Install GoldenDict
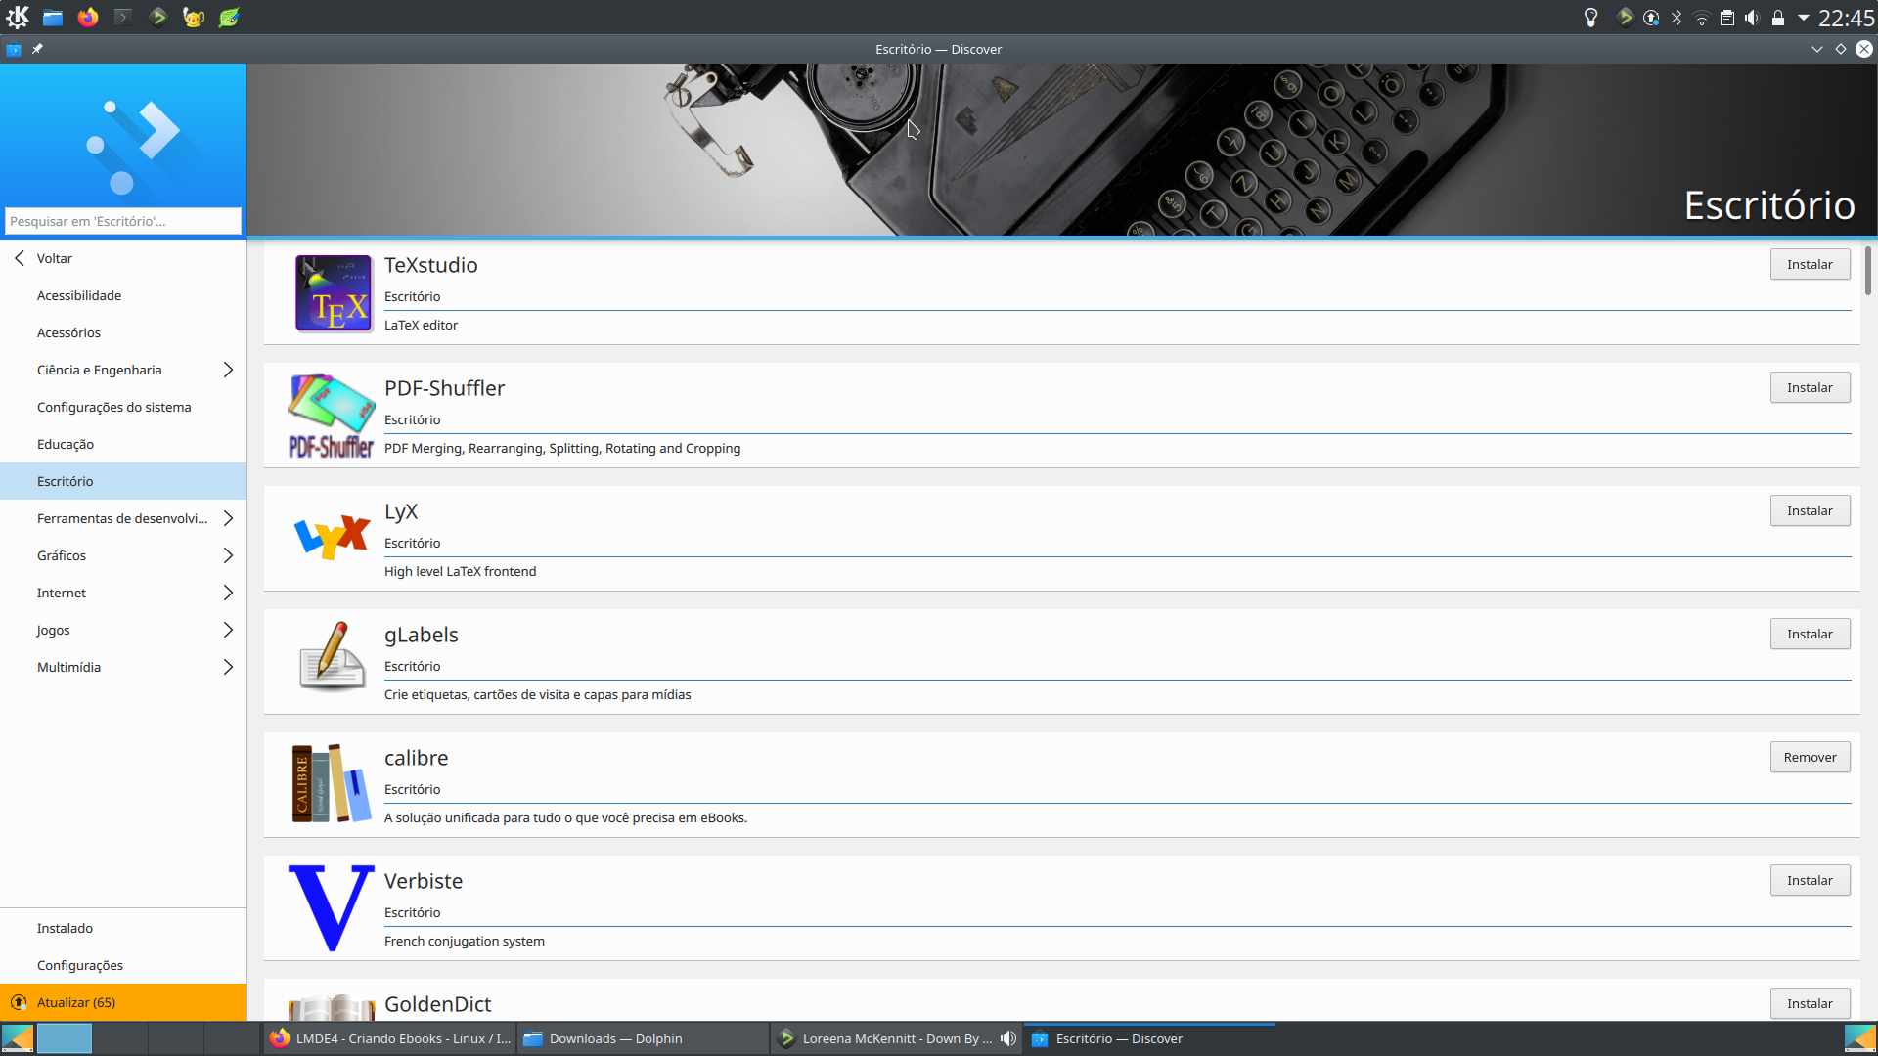The height and width of the screenshot is (1056, 1878). click(x=1810, y=1003)
